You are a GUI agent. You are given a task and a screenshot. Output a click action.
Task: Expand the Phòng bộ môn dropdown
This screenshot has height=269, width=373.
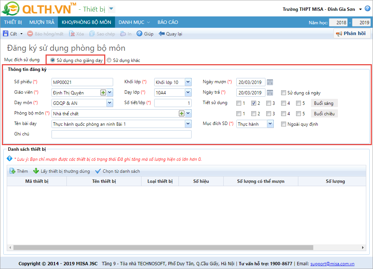click(188, 113)
